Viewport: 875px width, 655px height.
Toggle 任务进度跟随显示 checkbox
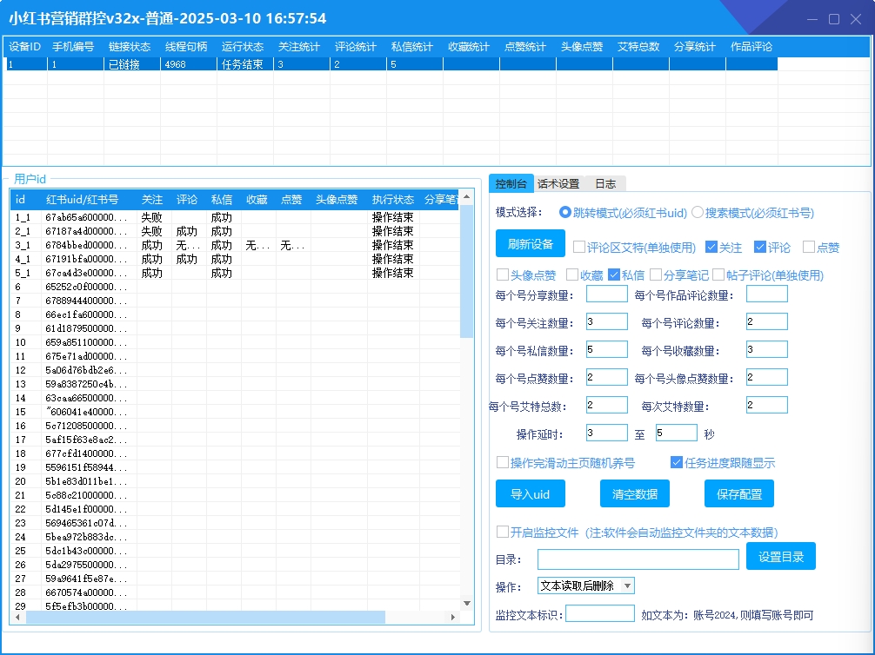click(677, 463)
